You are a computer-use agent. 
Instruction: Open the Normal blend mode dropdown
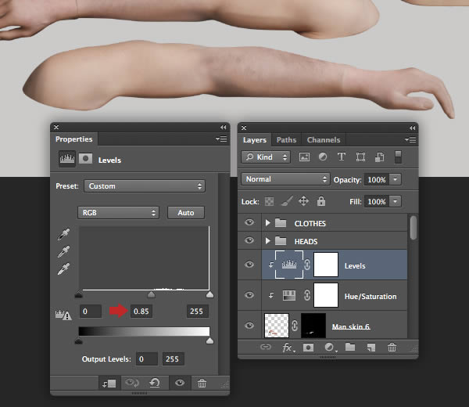point(285,179)
